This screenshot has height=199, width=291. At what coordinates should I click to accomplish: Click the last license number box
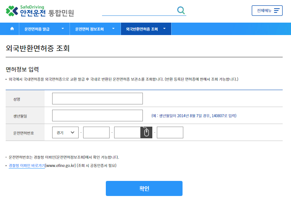pos(170,133)
